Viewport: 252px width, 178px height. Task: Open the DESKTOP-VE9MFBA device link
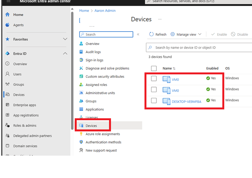pyautogui.click(x=186, y=102)
